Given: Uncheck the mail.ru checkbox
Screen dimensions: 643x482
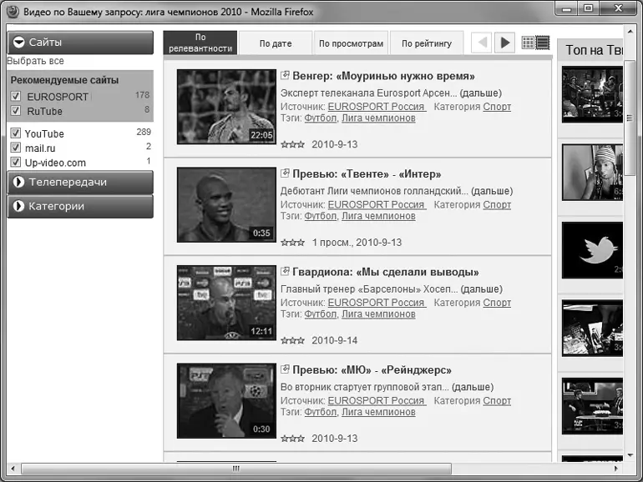Looking at the screenshot, I should tap(16, 148).
